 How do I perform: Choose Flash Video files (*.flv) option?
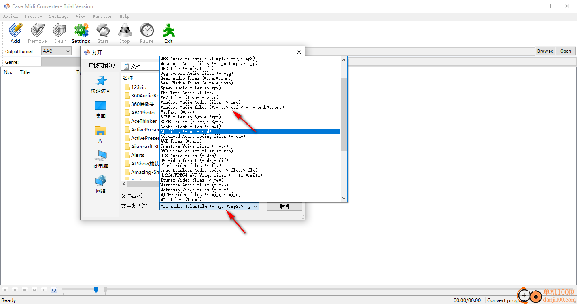point(250,165)
